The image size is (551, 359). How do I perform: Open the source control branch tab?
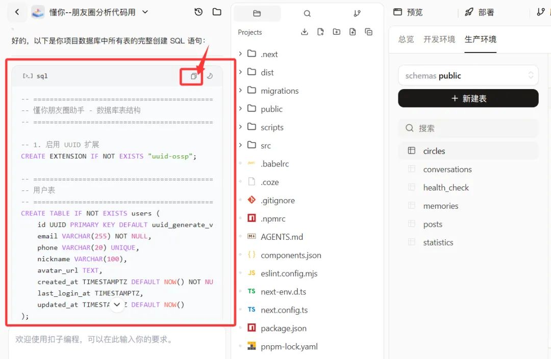point(357,13)
